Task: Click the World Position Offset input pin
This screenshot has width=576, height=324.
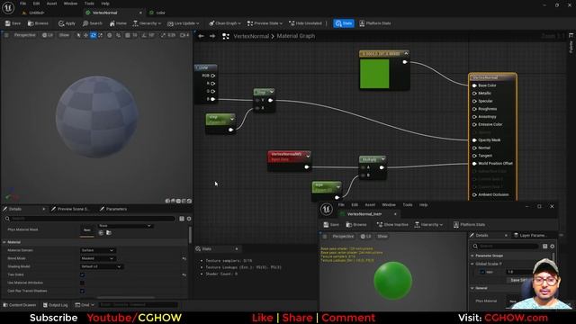Action: coord(474,164)
